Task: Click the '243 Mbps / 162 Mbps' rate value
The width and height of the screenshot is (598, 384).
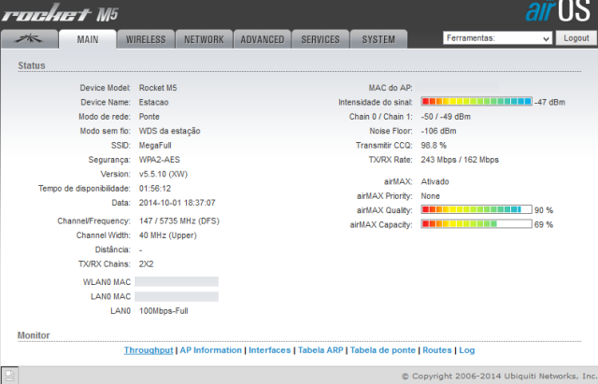Action: pos(460,160)
